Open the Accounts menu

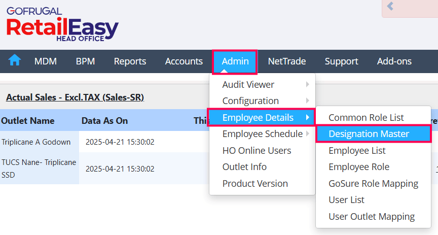click(x=184, y=61)
